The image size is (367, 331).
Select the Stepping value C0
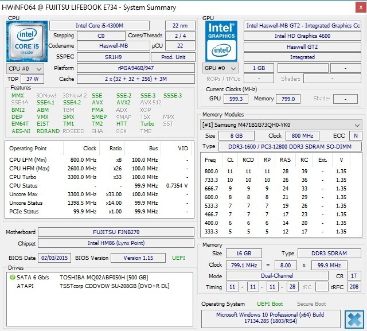tap(101, 36)
